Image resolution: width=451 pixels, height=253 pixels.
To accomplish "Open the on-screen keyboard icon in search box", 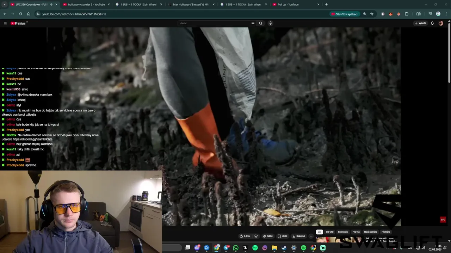I will 253,23.
